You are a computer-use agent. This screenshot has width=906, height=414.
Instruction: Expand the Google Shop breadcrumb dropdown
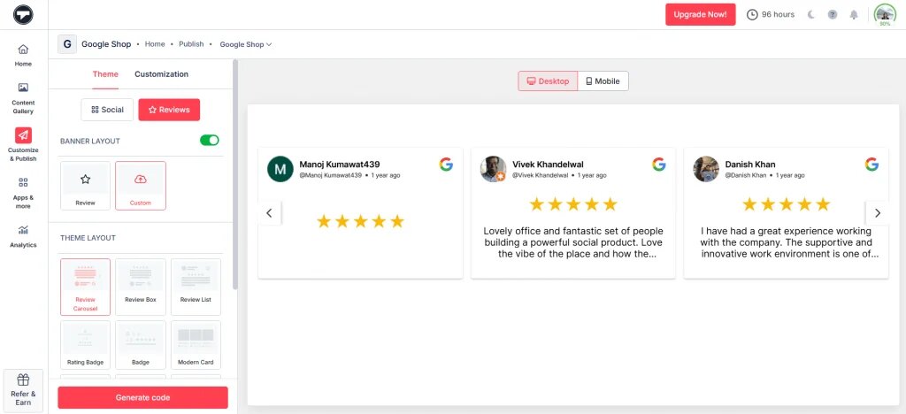[x=246, y=44]
